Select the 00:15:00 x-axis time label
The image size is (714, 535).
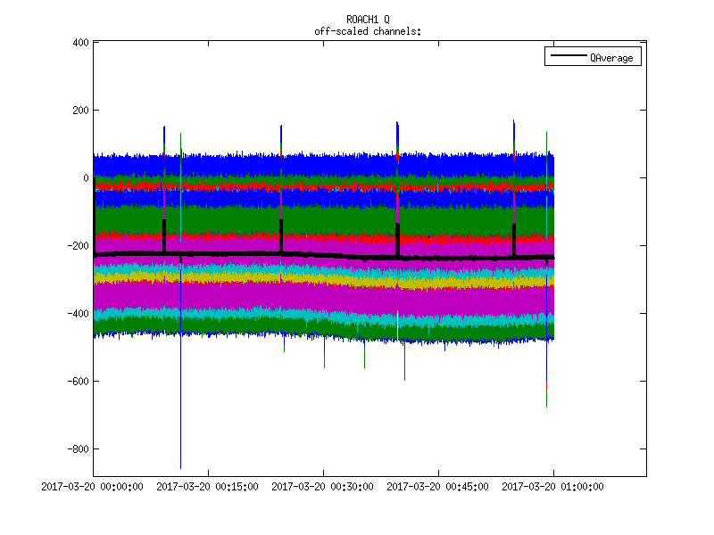click(x=208, y=487)
